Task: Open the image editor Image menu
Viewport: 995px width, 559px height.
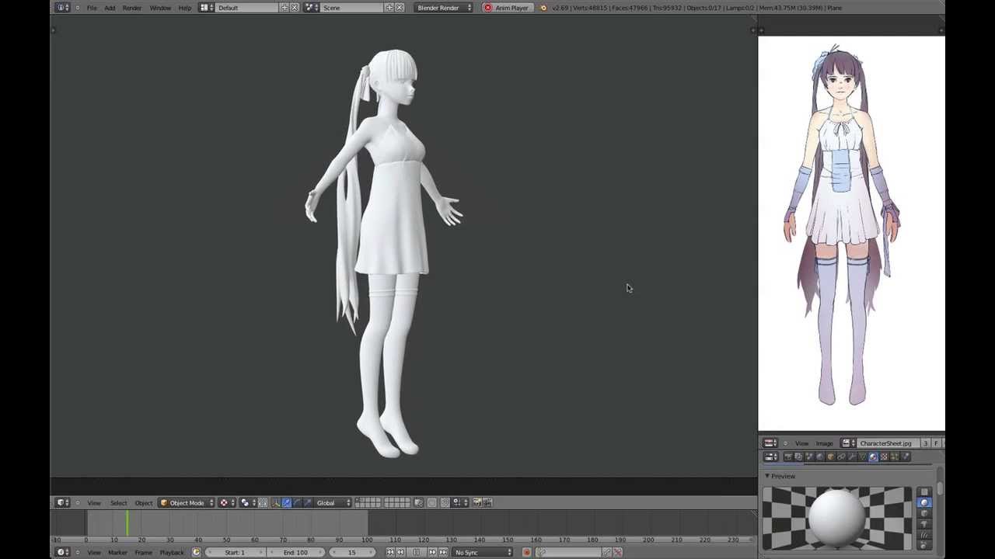Action: pyautogui.click(x=824, y=443)
